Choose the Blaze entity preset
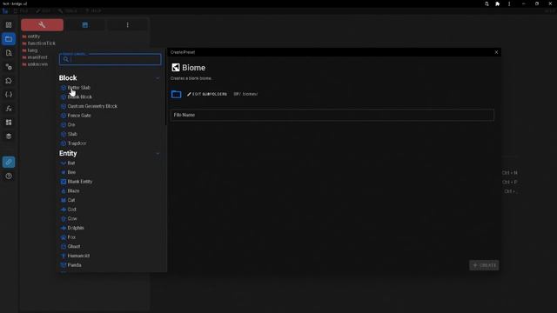The height and width of the screenshot is (313, 557). tap(70, 190)
